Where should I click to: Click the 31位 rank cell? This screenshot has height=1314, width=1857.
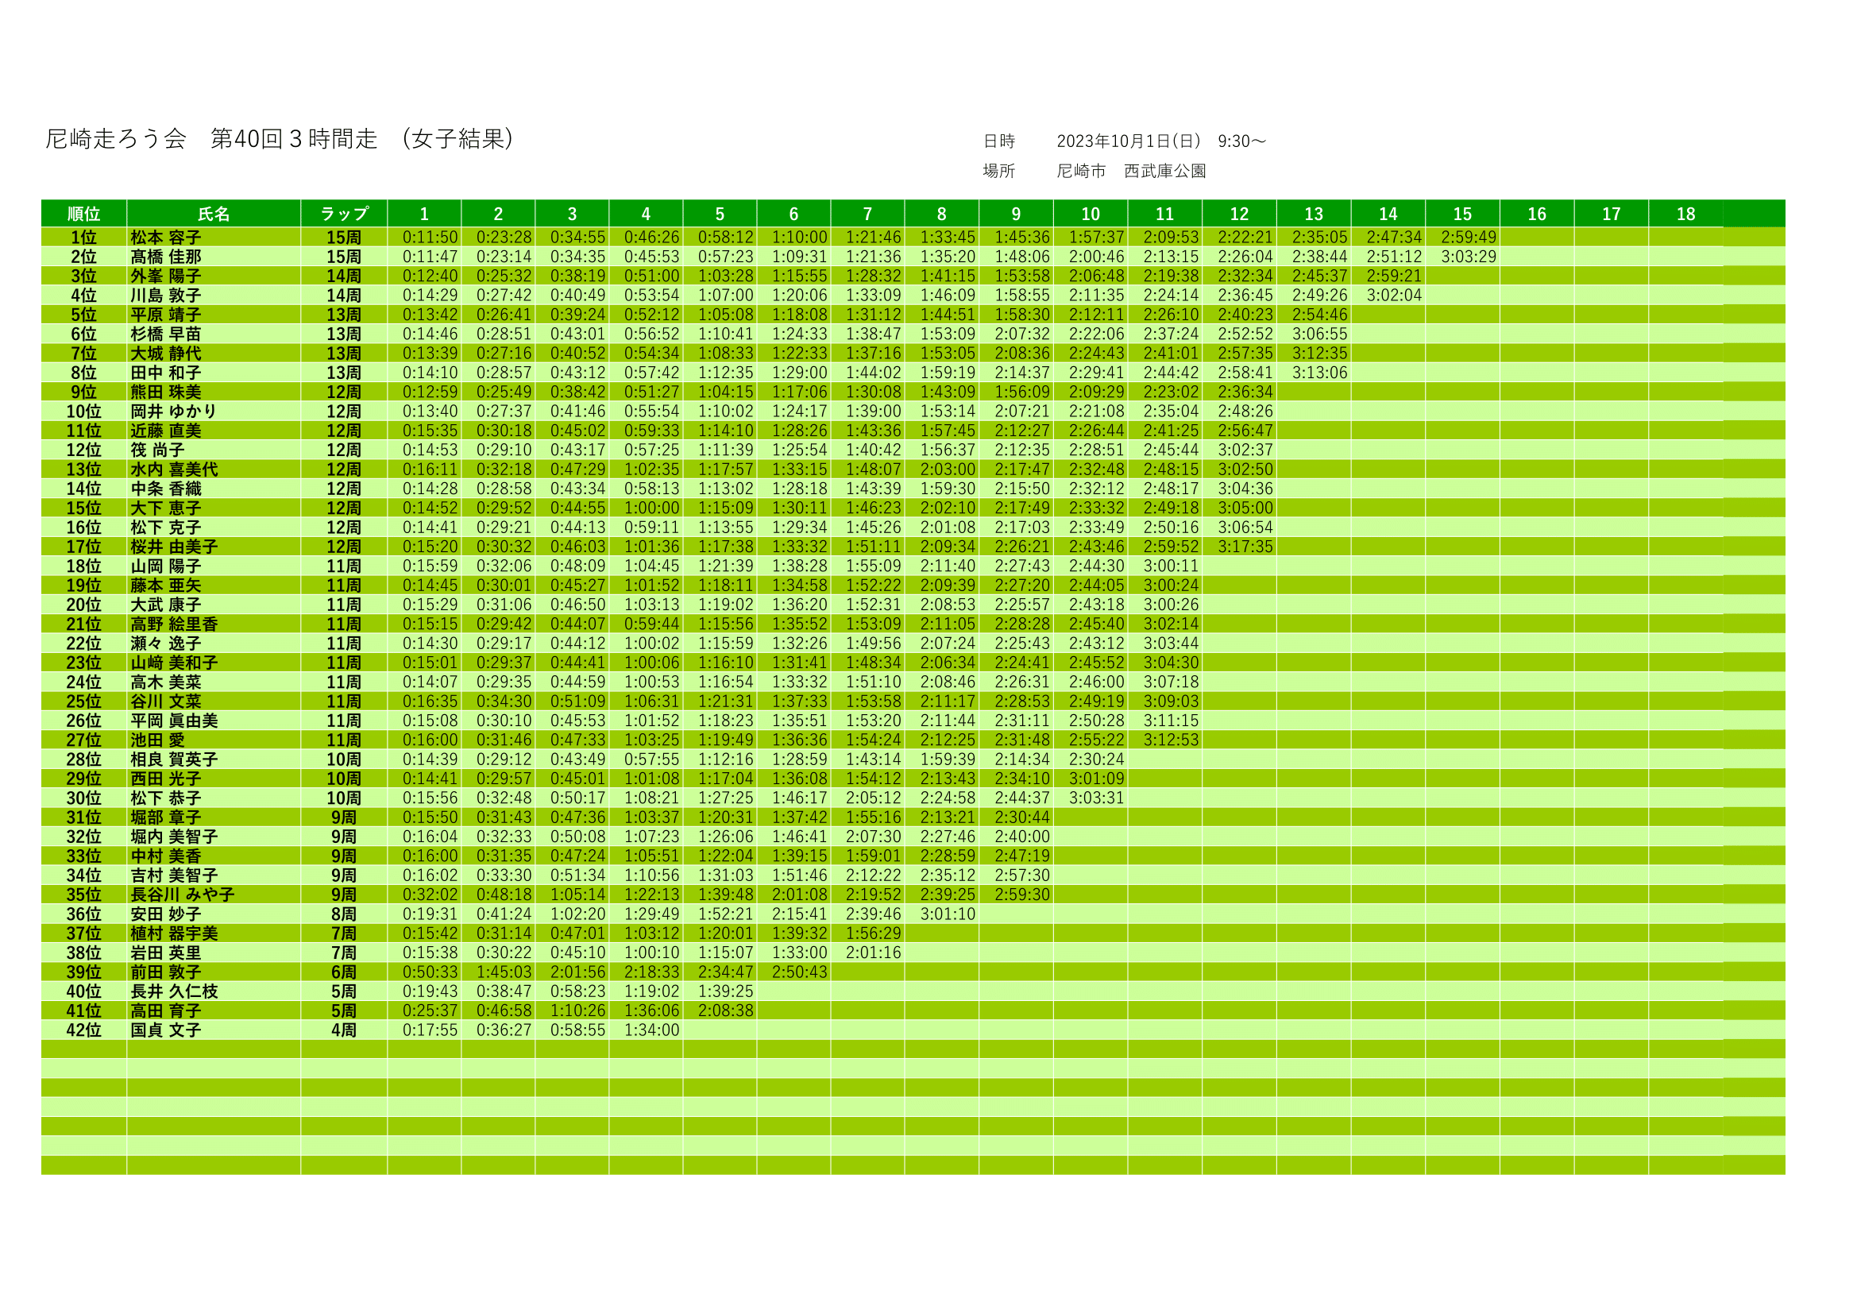point(84,817)
